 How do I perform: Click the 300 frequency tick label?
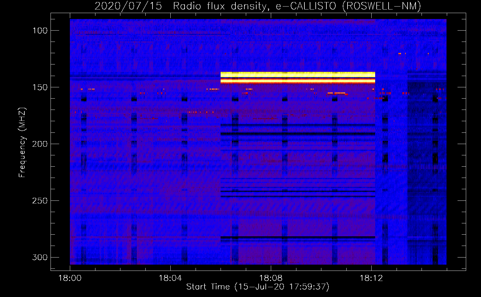(40, 257)
